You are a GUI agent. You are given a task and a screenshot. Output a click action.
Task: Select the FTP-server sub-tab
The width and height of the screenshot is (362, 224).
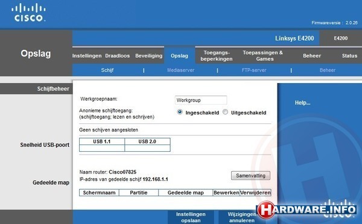(x=254, y=70)
